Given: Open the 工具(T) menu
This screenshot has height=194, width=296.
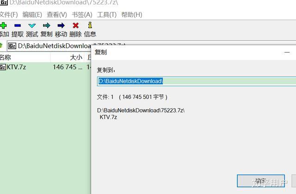Looking at the screenshot, I should [x=107, y=14].
